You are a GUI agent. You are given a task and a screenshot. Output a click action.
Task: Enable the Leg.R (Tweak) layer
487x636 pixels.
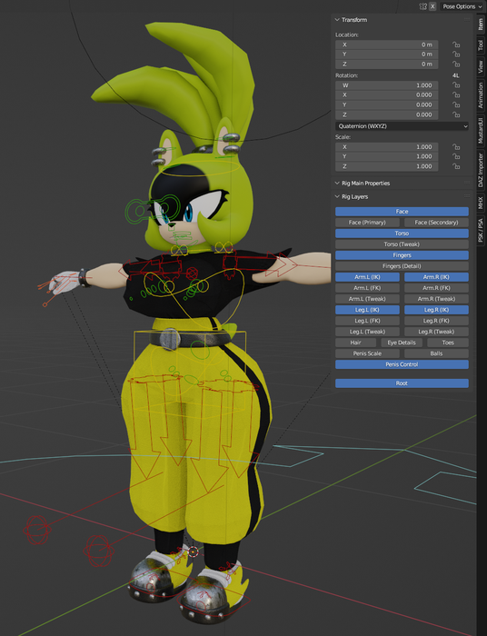(436, 332)
